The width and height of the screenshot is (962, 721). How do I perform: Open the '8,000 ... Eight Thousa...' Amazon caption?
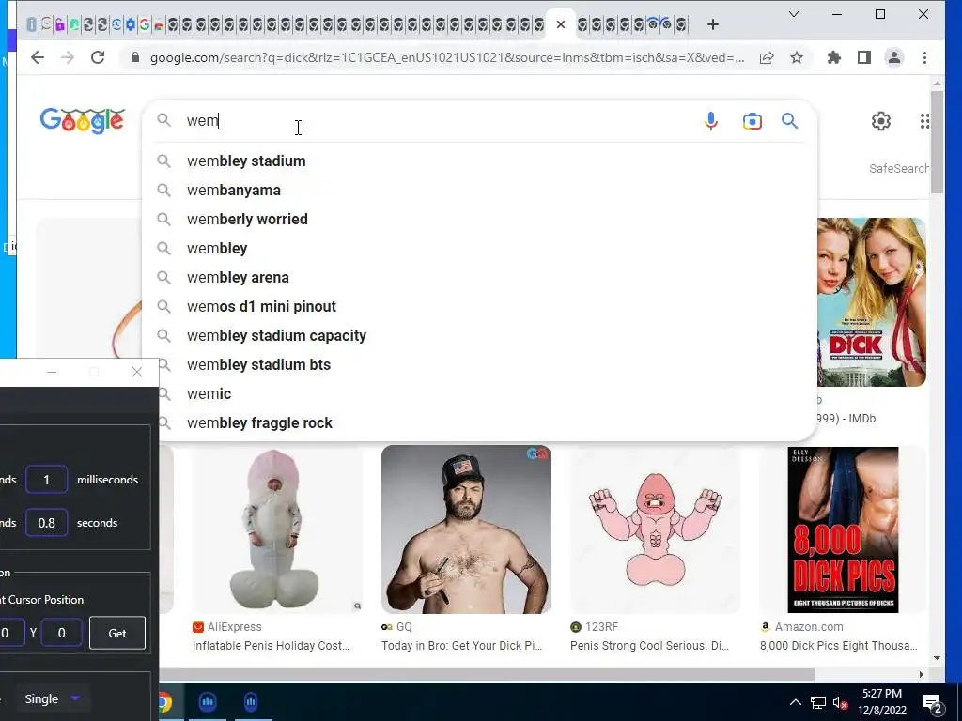839,646
